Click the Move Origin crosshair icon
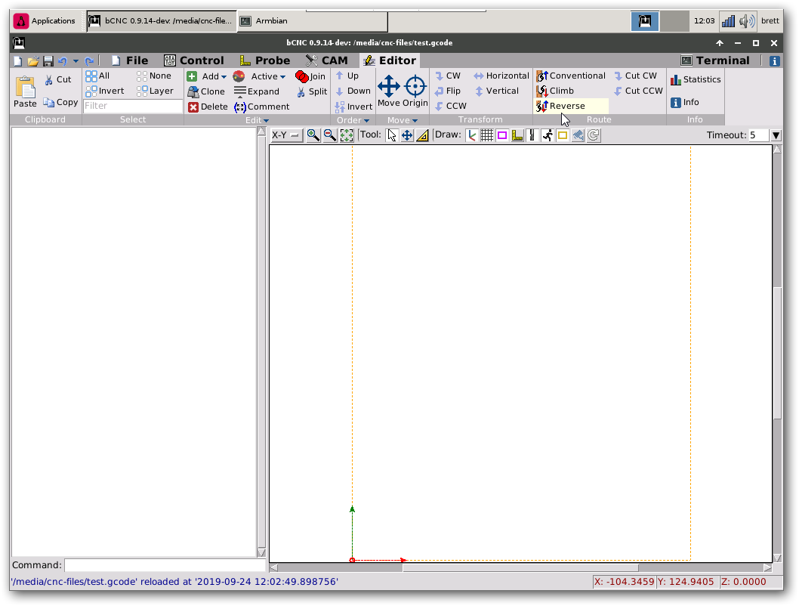Image resolution: width=799 pixels, height=606 pixels. [415, 86]
